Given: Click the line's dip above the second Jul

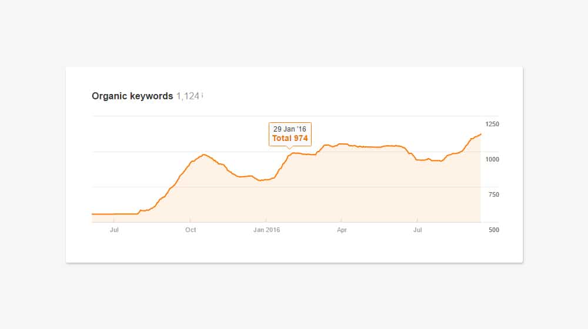Looking at the screenshot, I should click(420, 160).
